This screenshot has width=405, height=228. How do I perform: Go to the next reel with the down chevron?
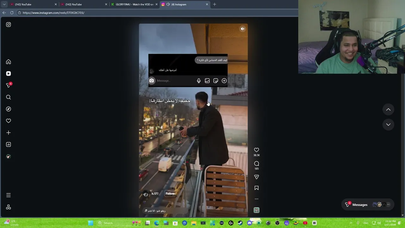pyautogui.click(x=388, y=124)
